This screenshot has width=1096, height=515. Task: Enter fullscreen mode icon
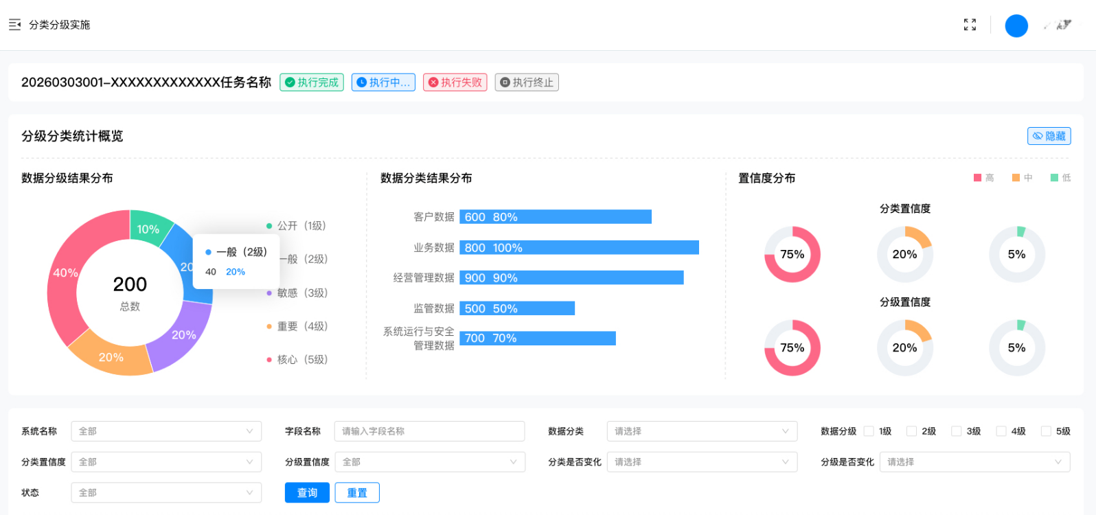click(x=970, y=25)
